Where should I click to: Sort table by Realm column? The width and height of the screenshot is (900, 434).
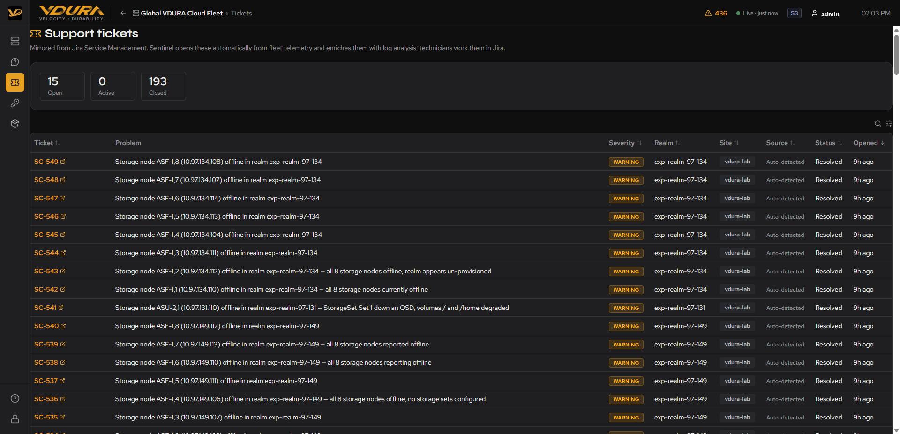[667, 143]
